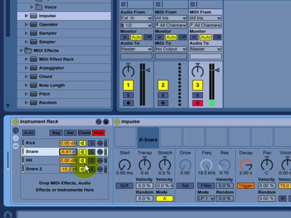291x218 pixels.
Task: Disarm track 3 record button
Action: 198,103
